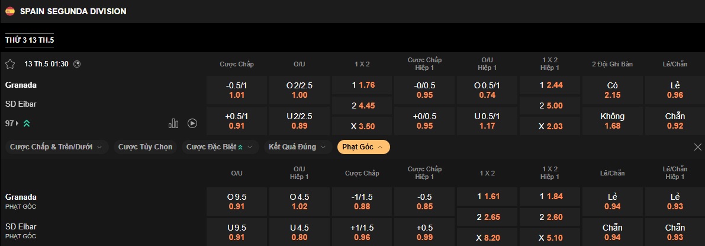Expand Cược Chấp & Trên/Dưới dropdown
Screen dimensions: 705x246
coord(56,147)
